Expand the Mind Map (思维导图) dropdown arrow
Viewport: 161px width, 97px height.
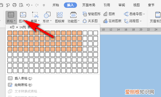[x=144, y=14]
